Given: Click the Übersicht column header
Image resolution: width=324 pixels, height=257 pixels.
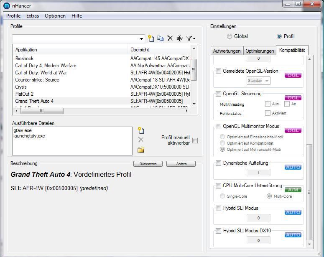Looking at the screenshot, I should tap(159, 50).
